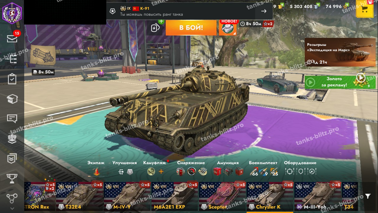Image resolution: width=378 pixels, height=213 pixels.
Task: Select the T32E4 tank in carousel
Action: pyautogui.click(x=79, y=196)
